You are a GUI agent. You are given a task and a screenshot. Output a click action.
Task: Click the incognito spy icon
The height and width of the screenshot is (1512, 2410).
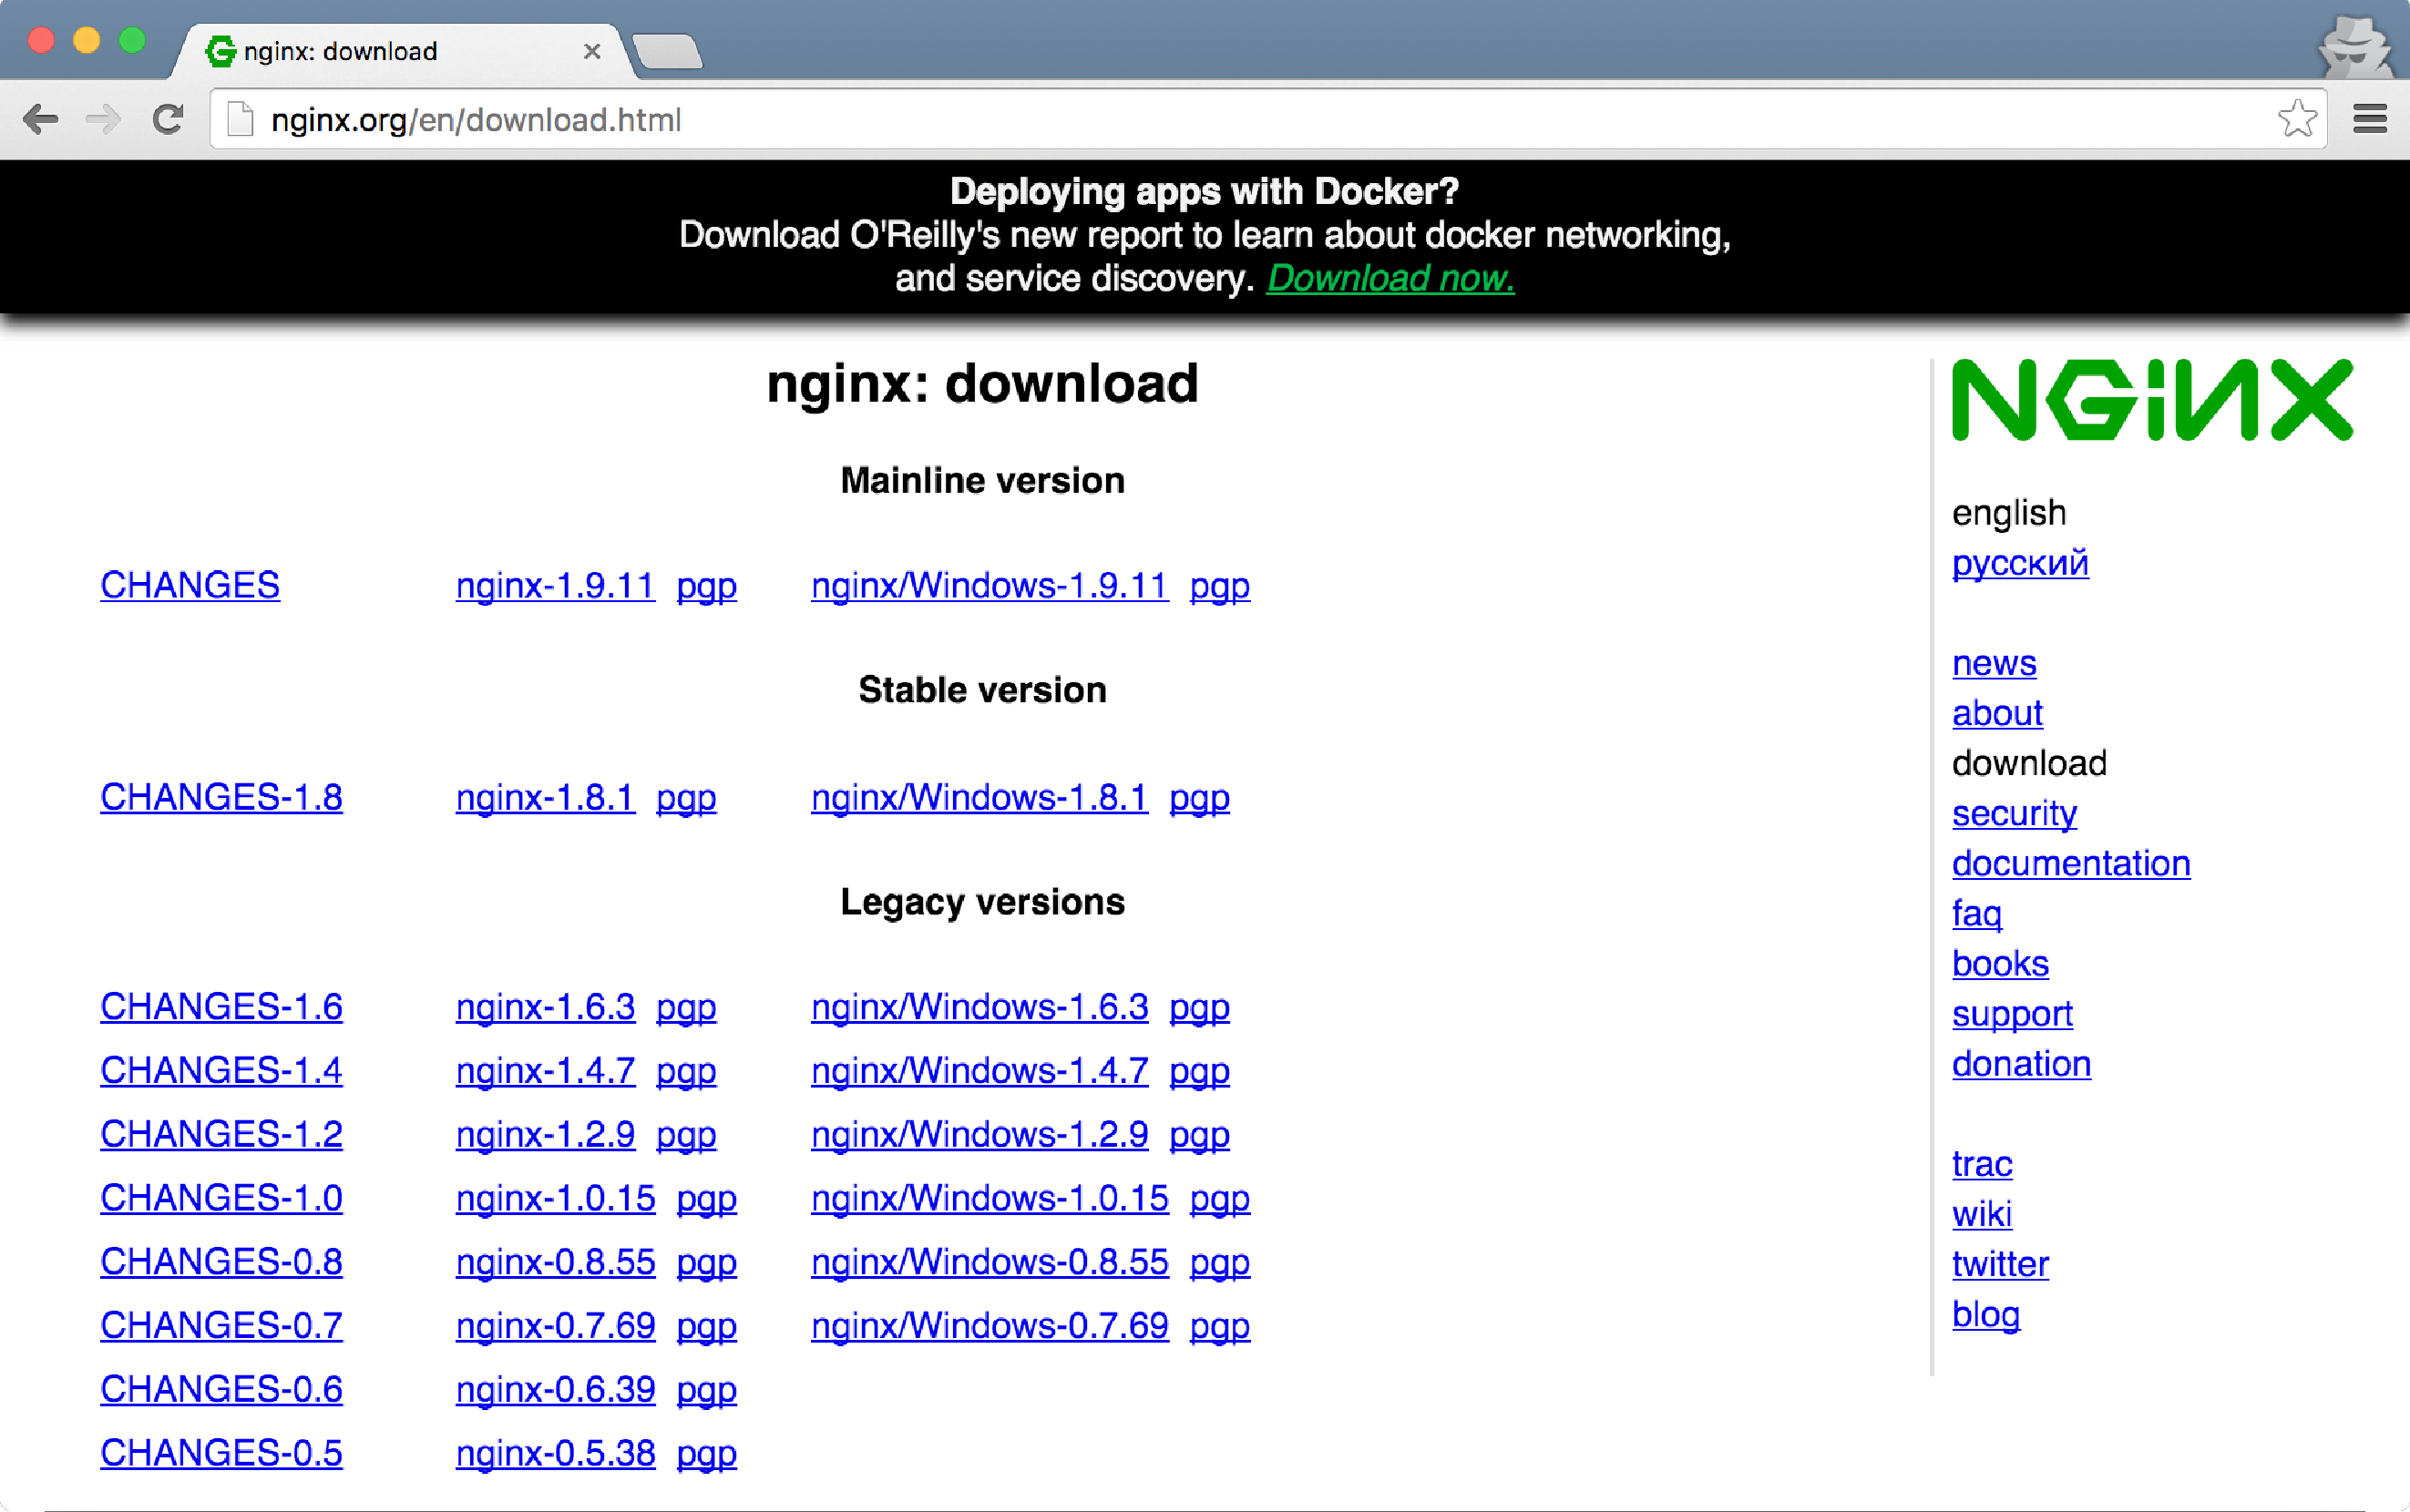[x=2356, y=47]
